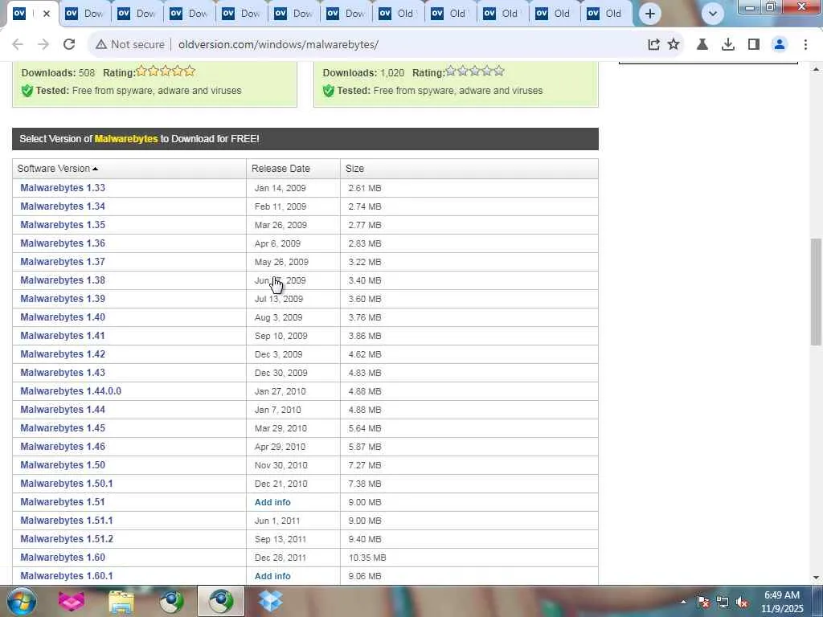Image resolution: width=823 pixels, height=617 pixels.
Task: Rate the 1,020-downloads version with fifth star
Action: [498, 71]
